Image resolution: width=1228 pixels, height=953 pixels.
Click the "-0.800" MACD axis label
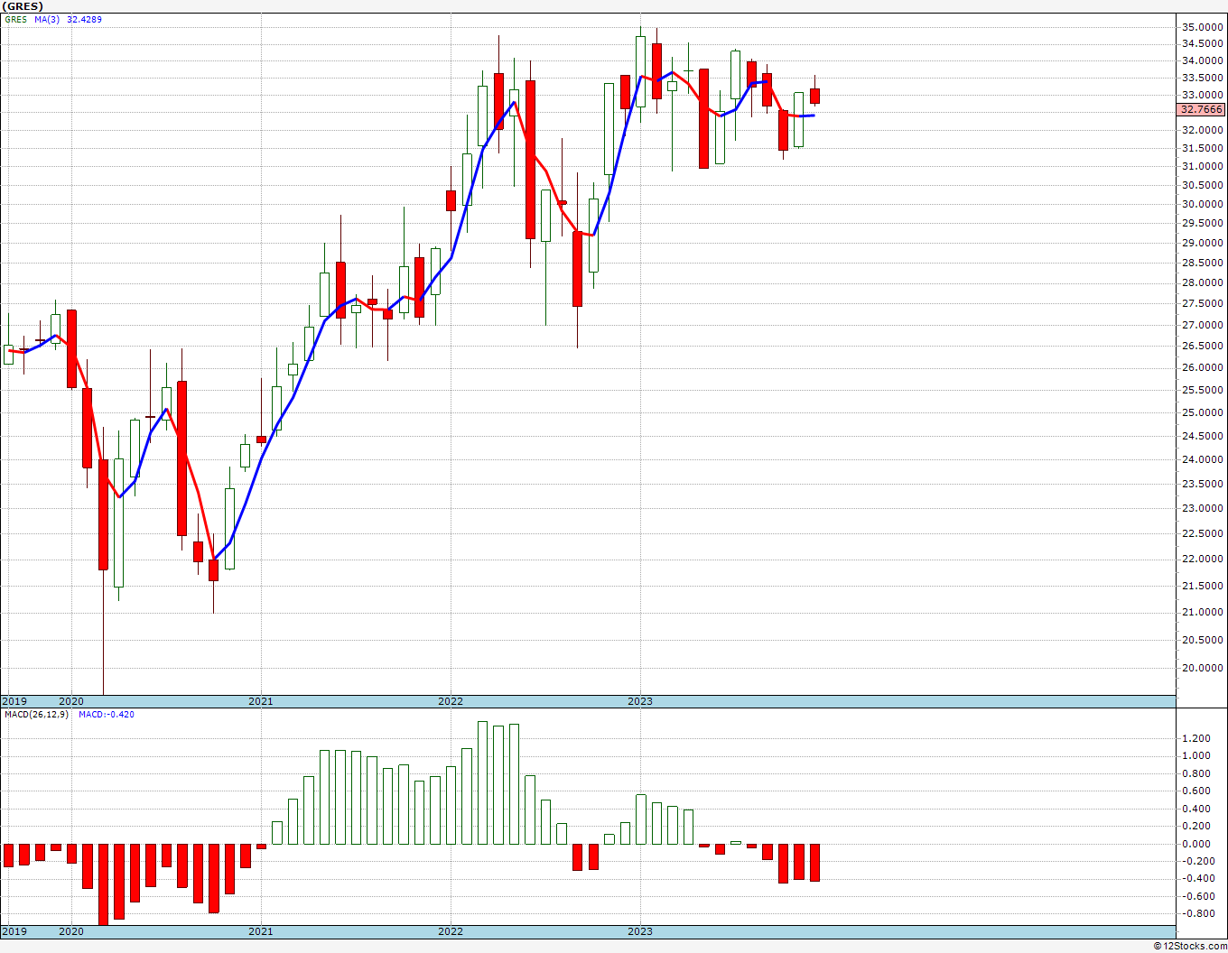(x=1197, y=914)
